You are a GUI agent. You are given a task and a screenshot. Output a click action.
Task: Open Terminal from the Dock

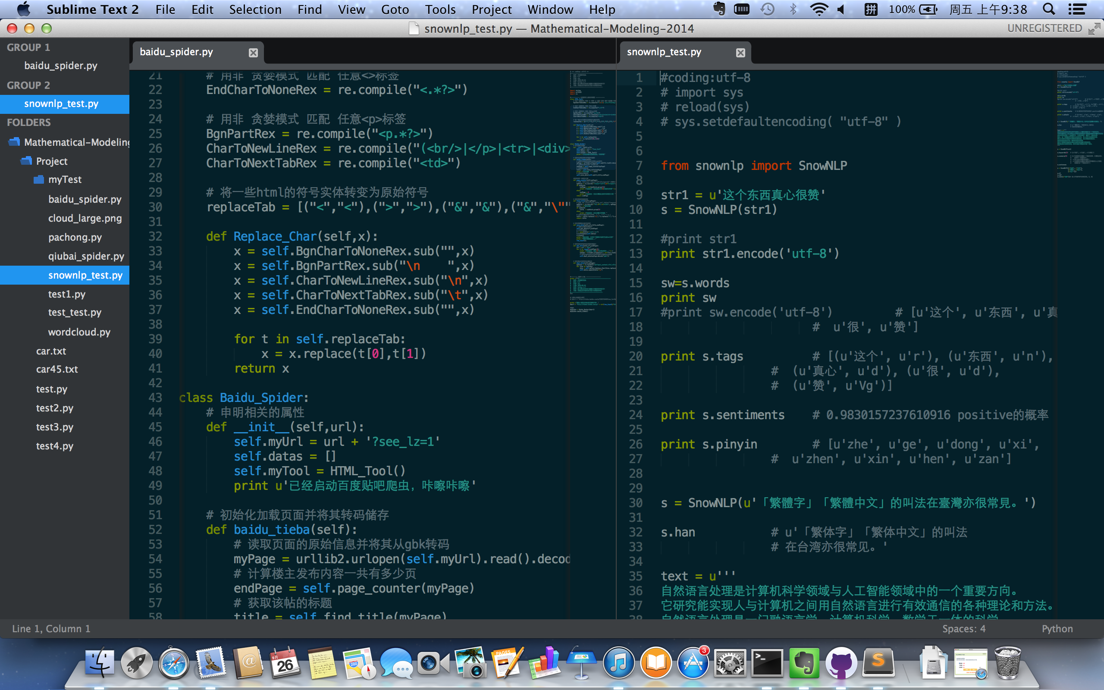(766, 663)
